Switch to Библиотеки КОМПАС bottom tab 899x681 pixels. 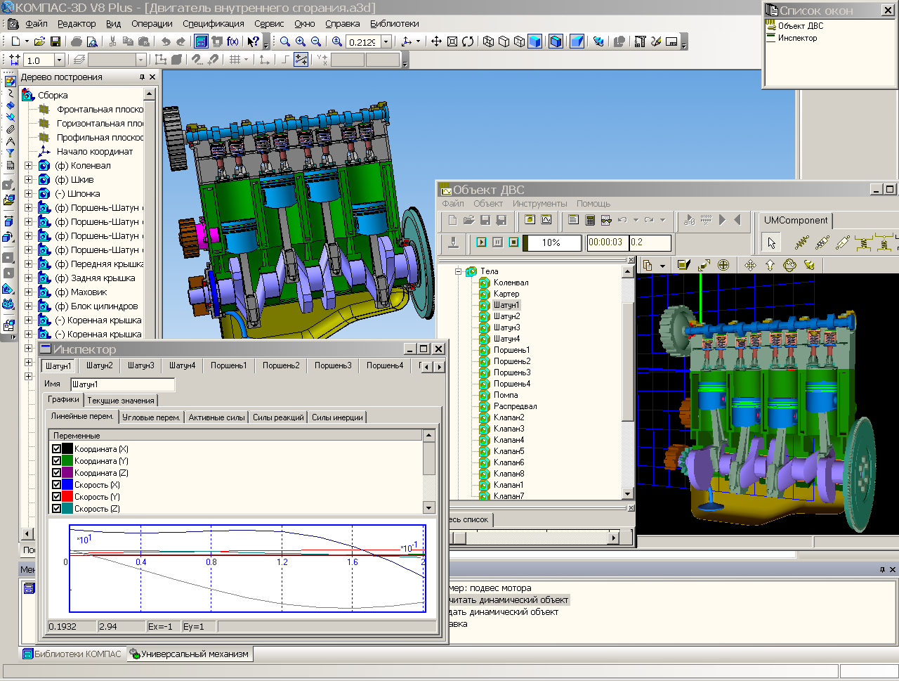[73, 654]
